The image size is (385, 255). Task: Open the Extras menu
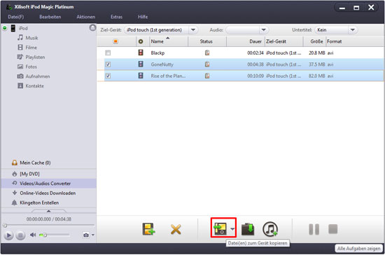click(116, 17)
